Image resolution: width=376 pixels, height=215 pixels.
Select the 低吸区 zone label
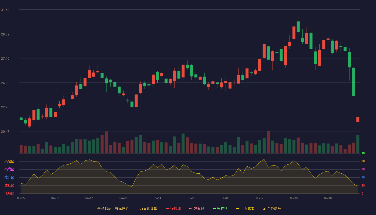9,193
